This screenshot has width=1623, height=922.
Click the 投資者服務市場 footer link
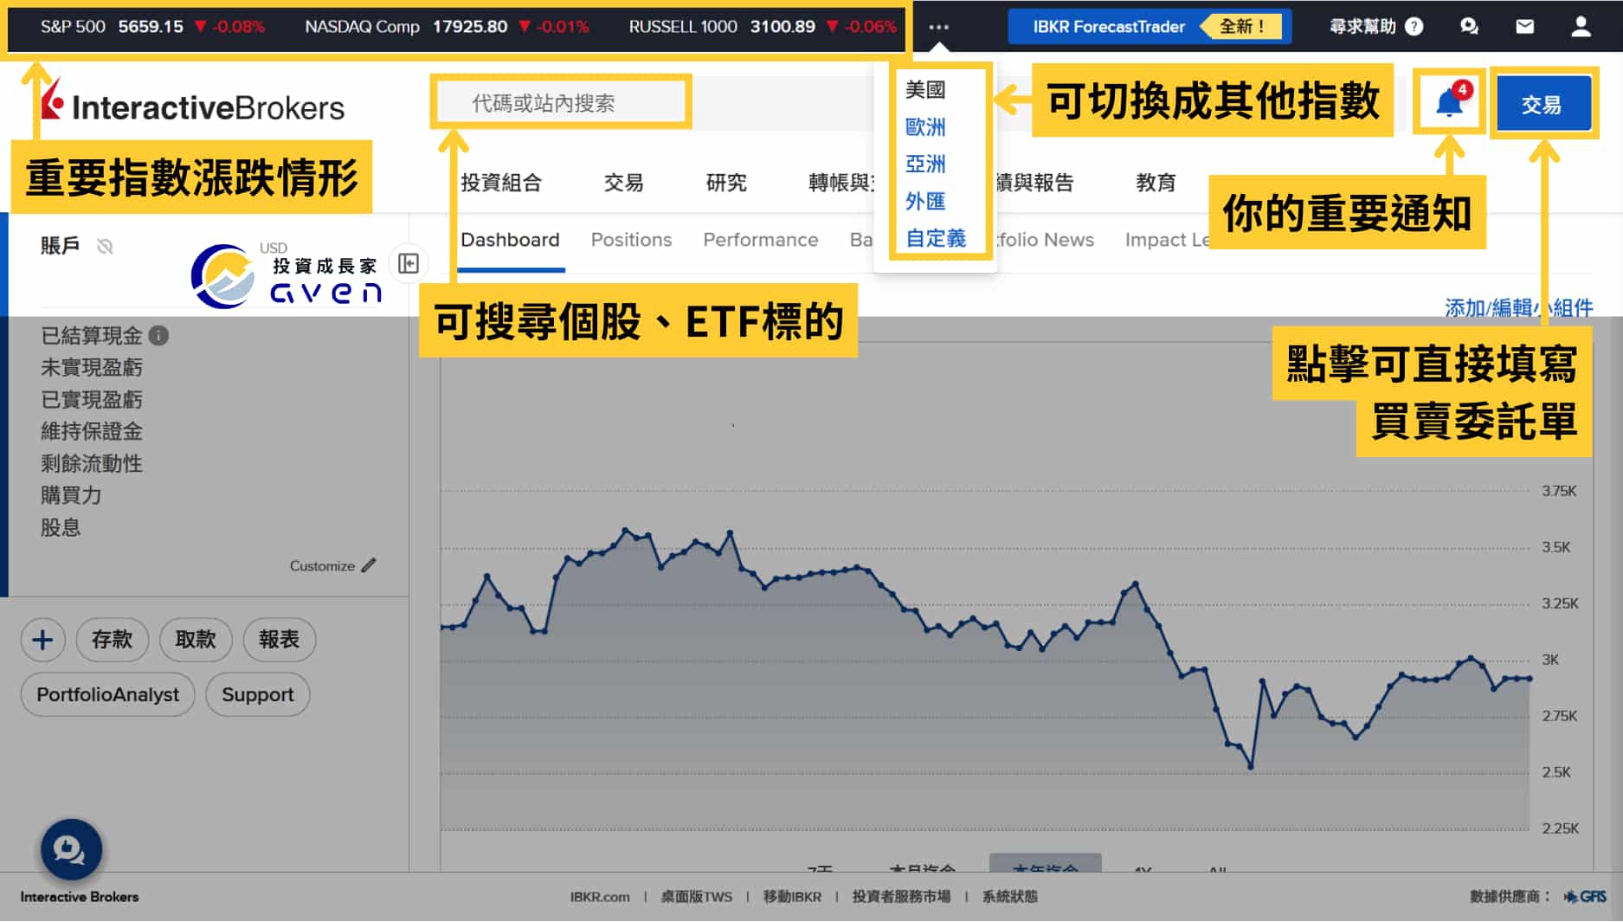pos(901,897)
